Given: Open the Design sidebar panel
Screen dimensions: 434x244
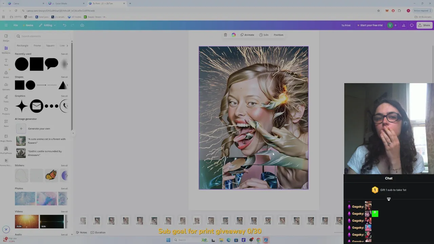Looking at the screenshot, I should pos(6,38).
